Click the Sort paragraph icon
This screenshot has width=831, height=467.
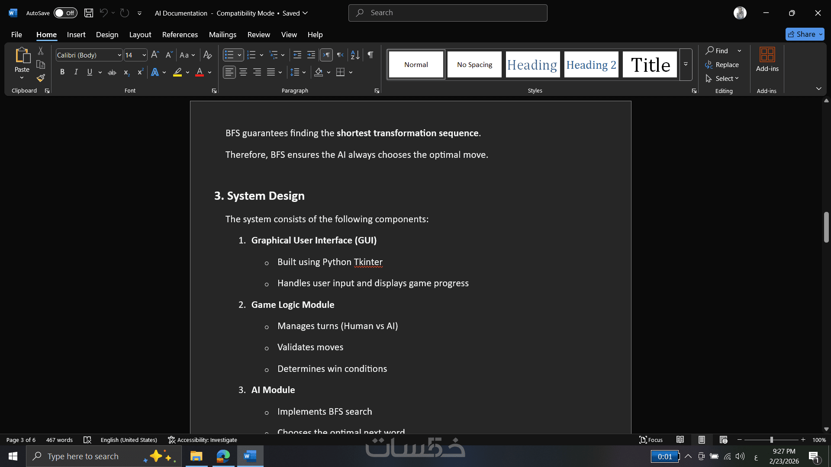pos(355,55)
